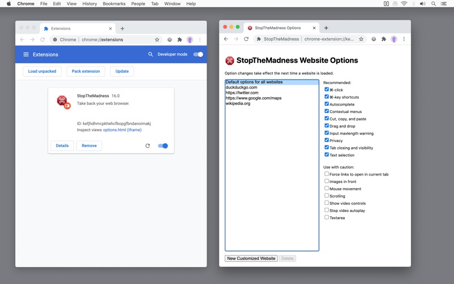
Task: Reload the page in the Extensions window
Action: point(42,40)
